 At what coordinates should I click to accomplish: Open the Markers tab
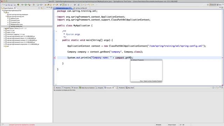tap(57, 88)
